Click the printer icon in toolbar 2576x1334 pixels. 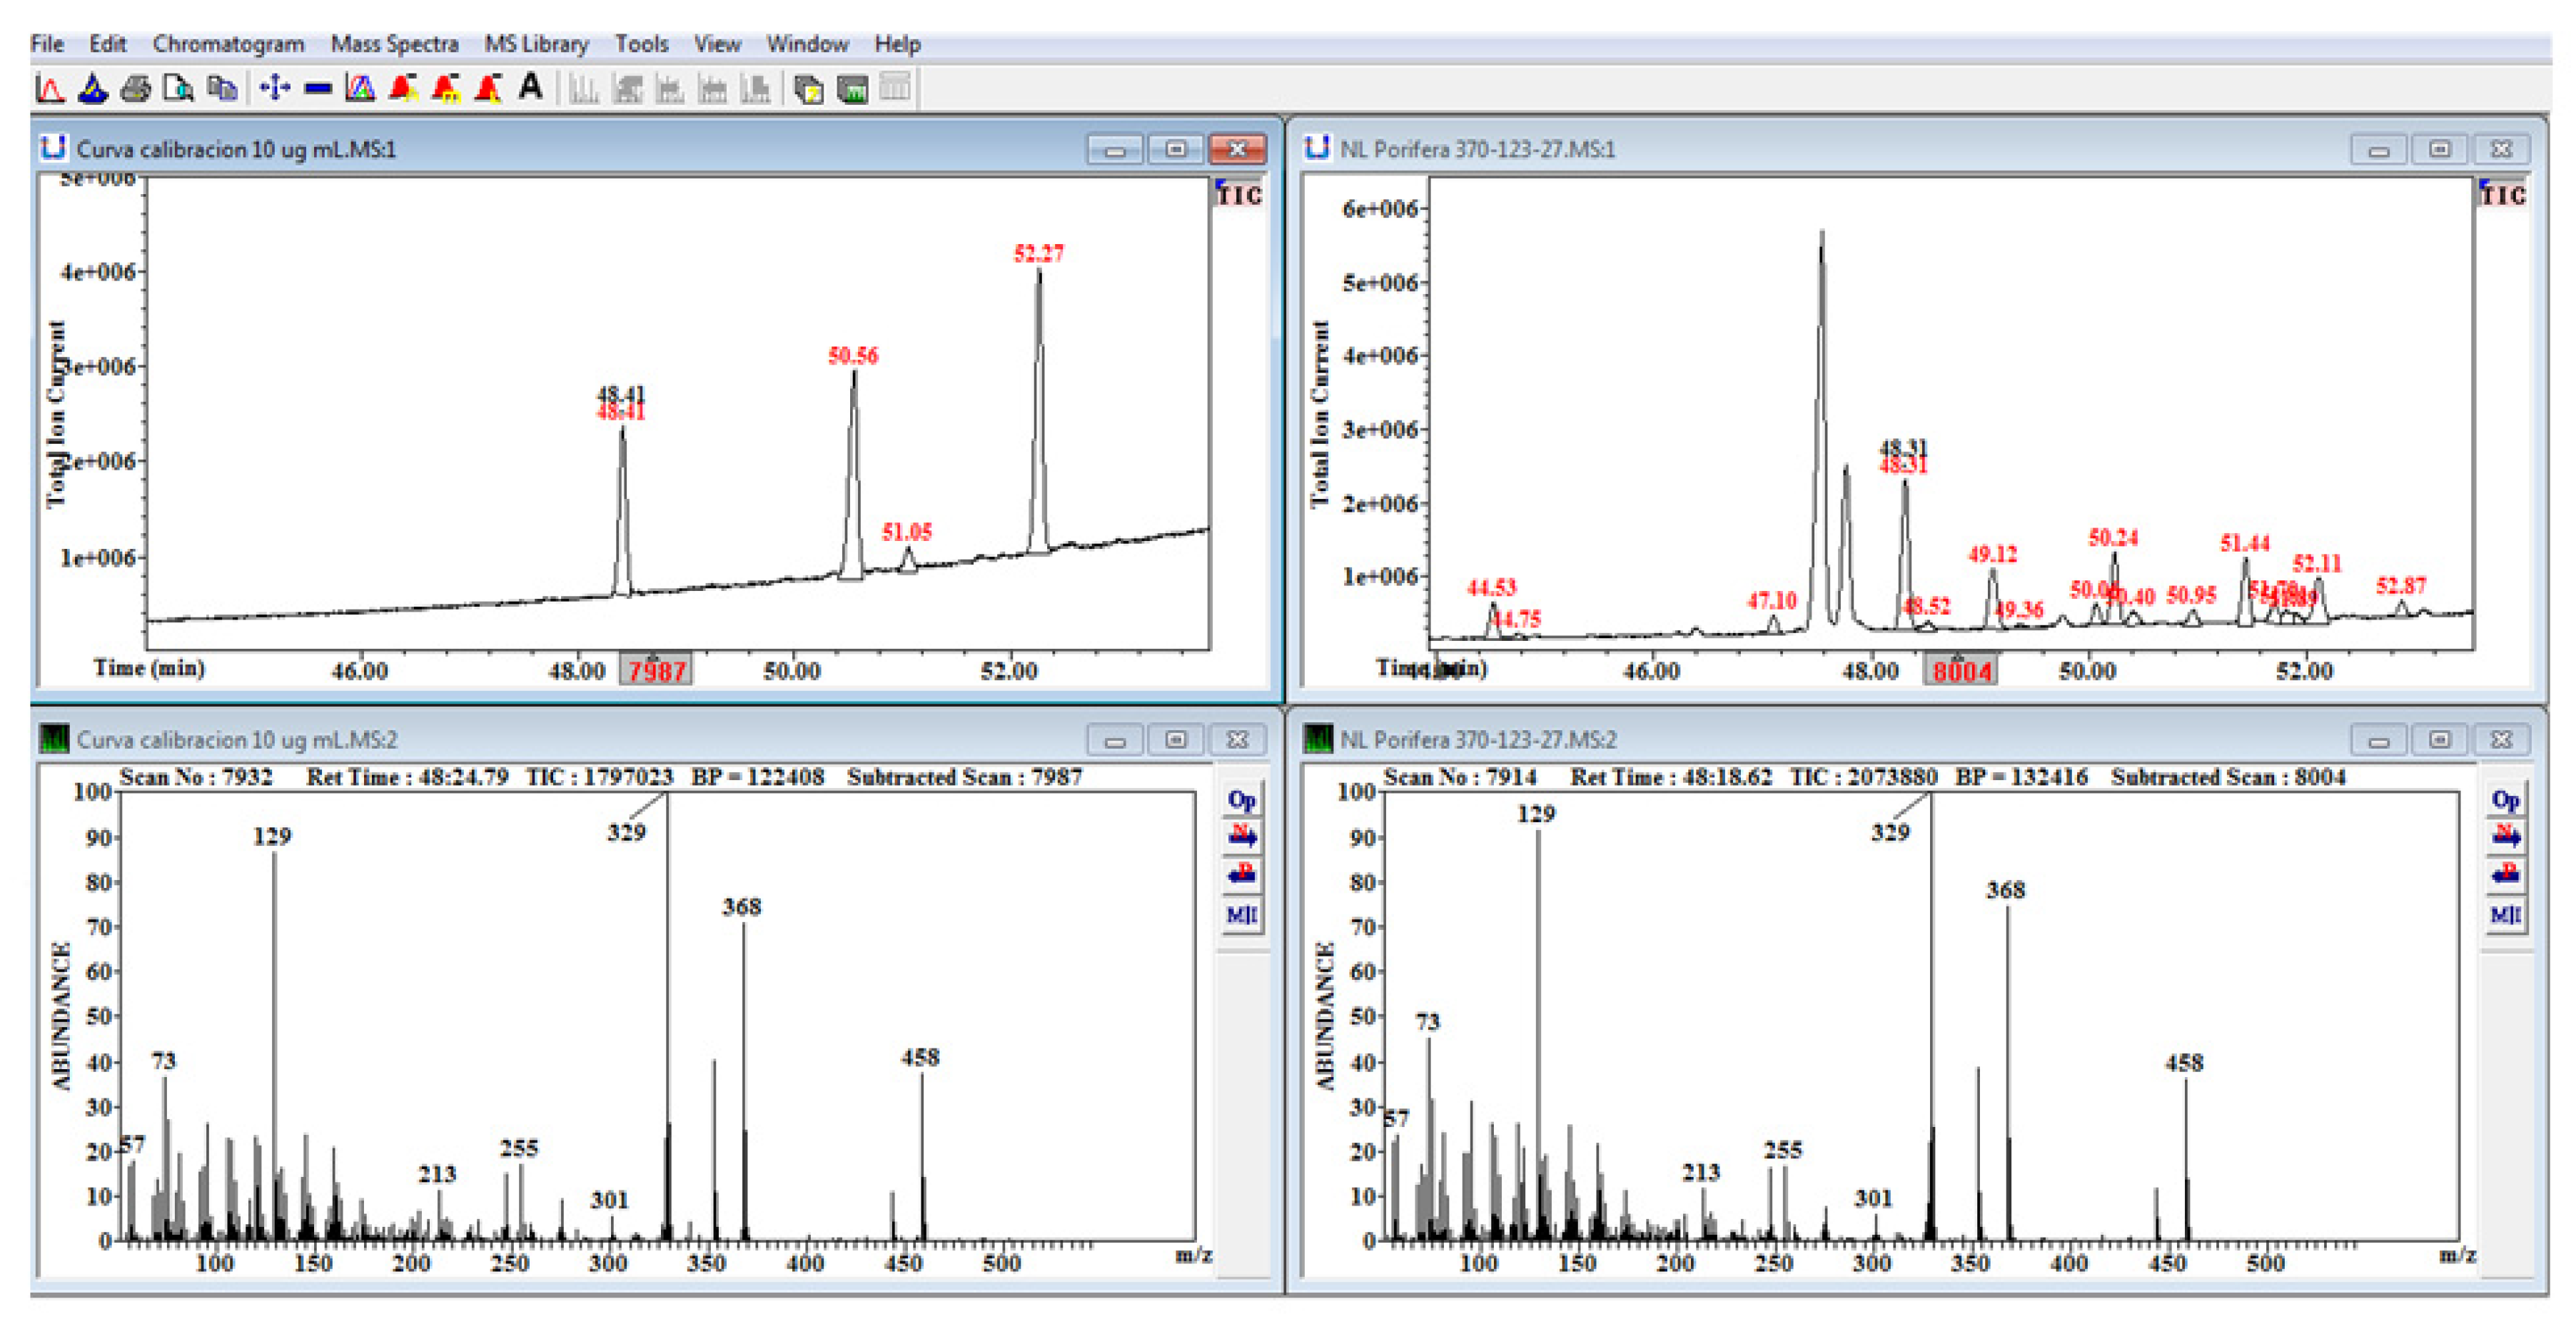[135, 89]
